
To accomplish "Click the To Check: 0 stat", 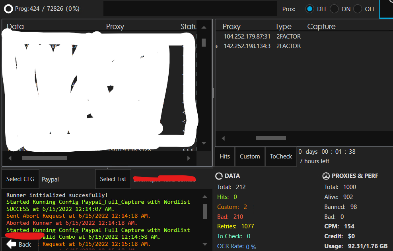I will point(234,236).
